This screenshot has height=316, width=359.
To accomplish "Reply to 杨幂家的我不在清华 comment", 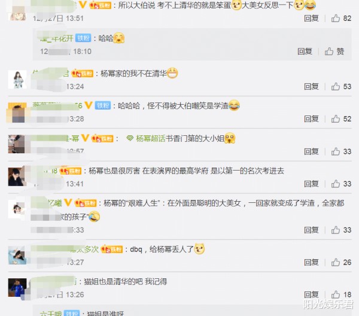I will 311,87.
